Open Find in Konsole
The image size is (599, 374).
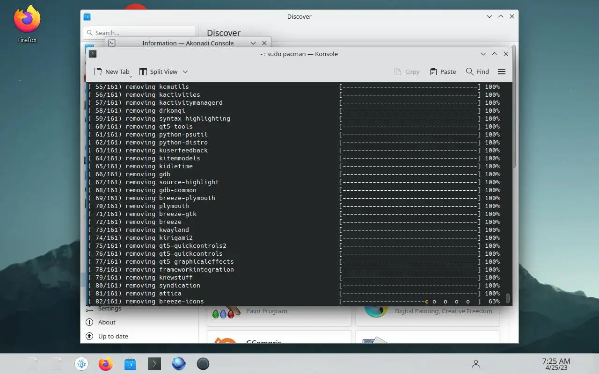(477, 72)
